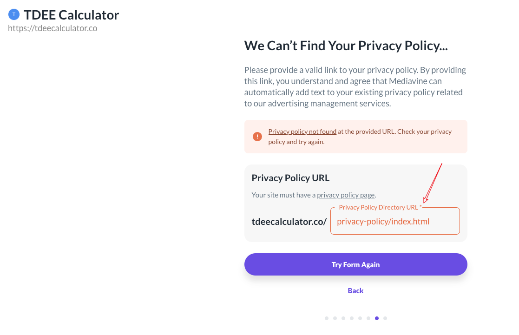Select the sixth progress step dot
This screenshot has width=519, height=335.
pyautogui.click(x=368, y=318)
